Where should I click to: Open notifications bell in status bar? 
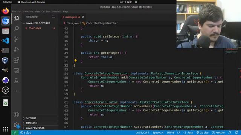point(236,132)
